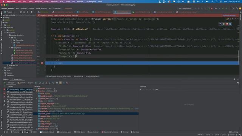Expand the $content variable node
The image size is (242, 136).
click(34, 89)
